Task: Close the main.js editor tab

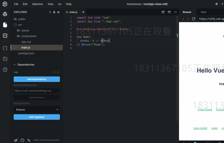Action: click(x=83, y=12)
